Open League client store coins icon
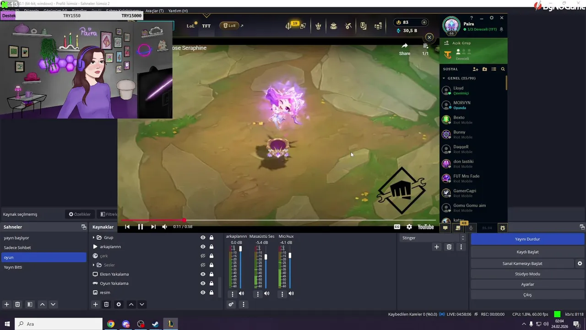 (x=378, y=26)
